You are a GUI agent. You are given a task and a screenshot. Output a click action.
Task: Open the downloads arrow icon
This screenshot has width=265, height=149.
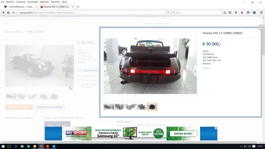point(236,12)
